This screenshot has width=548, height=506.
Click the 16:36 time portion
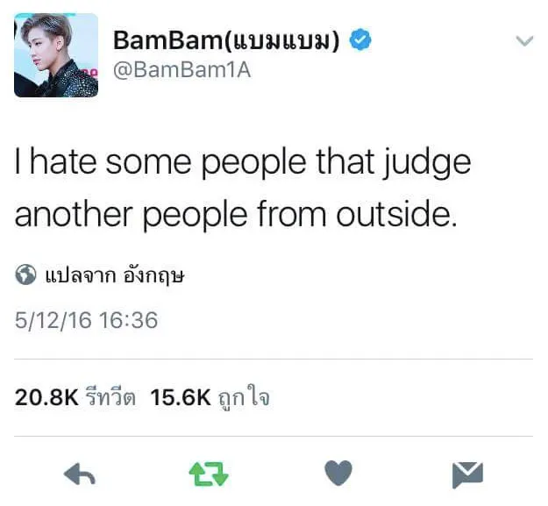[128, 320]
